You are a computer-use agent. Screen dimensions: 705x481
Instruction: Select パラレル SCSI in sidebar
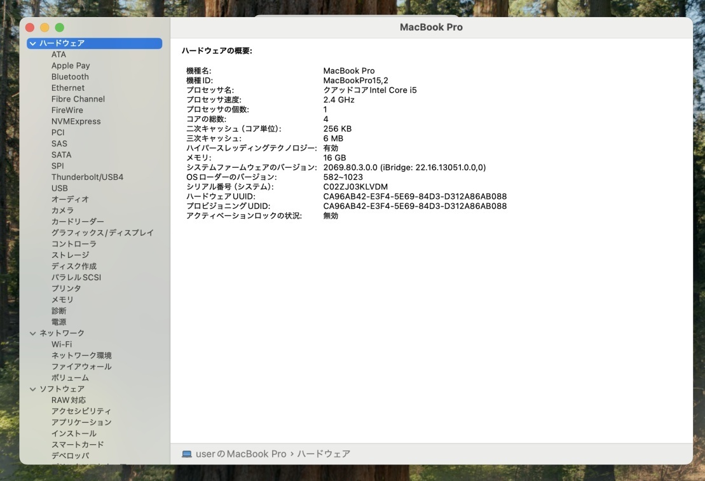[76, 278]
